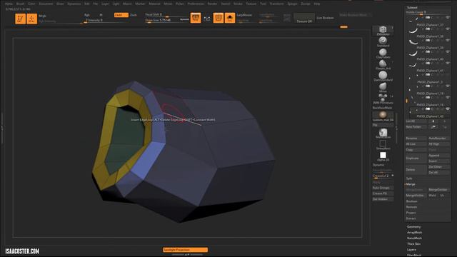Click the Duplicate subtool button
457x257 pixels.
click(x=416, y=158)
